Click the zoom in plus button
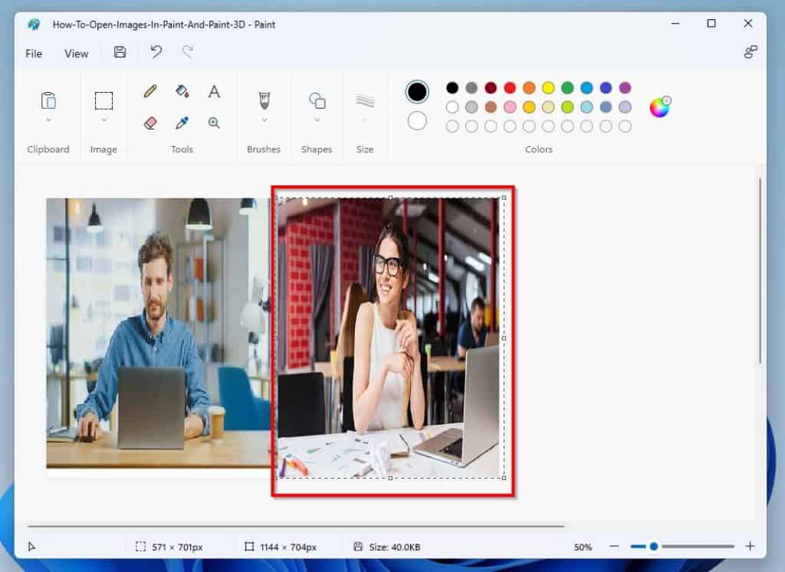785x572 pixels. click(750, 547)
